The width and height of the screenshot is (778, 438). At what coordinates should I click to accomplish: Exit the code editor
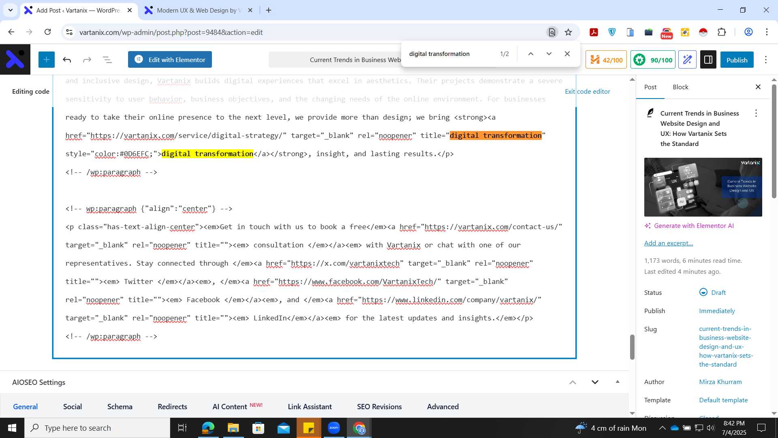click(x=588, y=91)
